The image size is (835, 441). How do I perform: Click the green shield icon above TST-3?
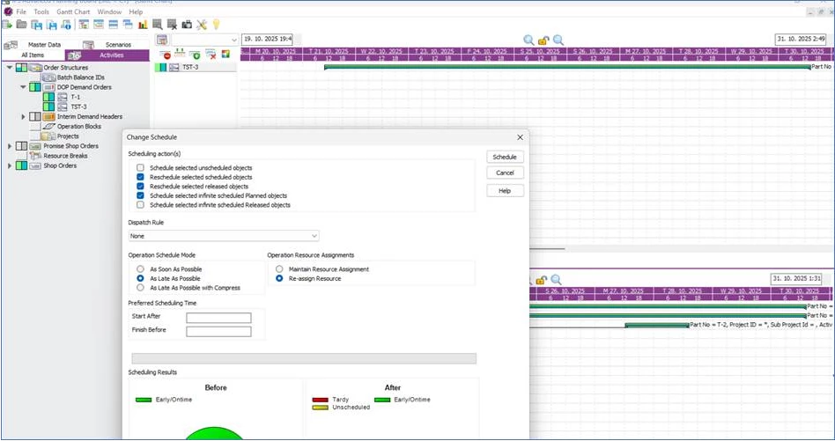(x=195, y=55)
